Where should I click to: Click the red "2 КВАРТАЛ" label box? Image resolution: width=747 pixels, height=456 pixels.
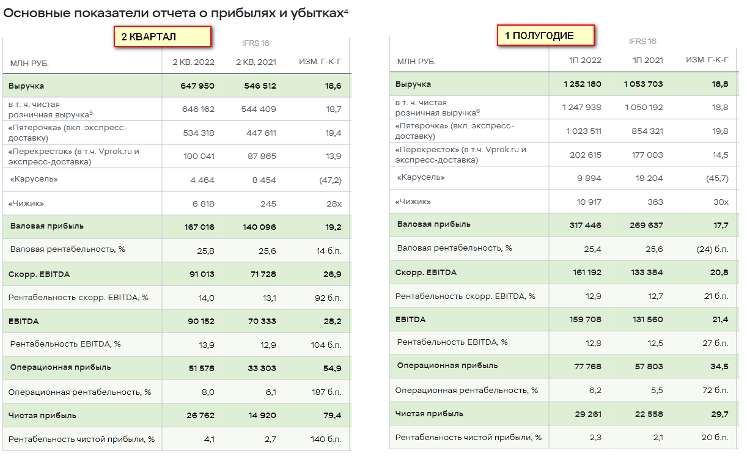(x=162, y=37)
